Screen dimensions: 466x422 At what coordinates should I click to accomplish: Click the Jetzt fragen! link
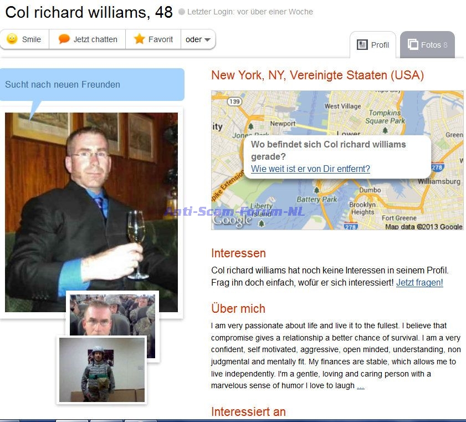coord(419,282)
